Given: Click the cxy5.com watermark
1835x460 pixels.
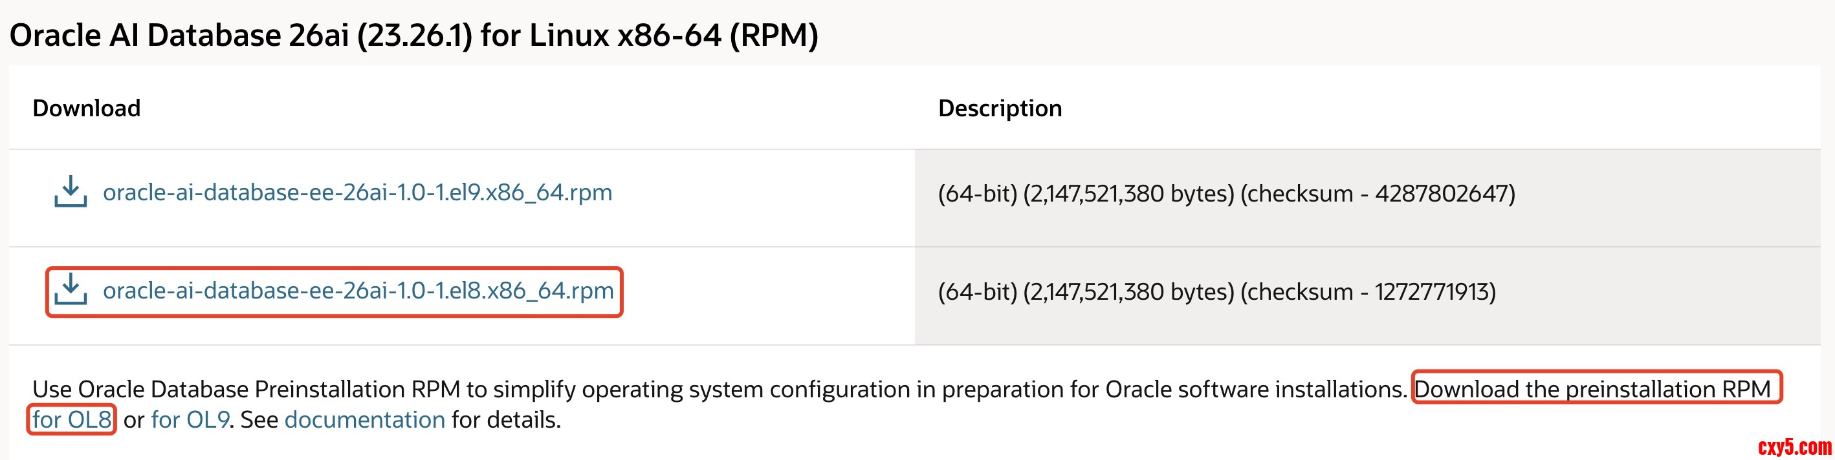Looking at the screenshot, I should point(1794,446).
